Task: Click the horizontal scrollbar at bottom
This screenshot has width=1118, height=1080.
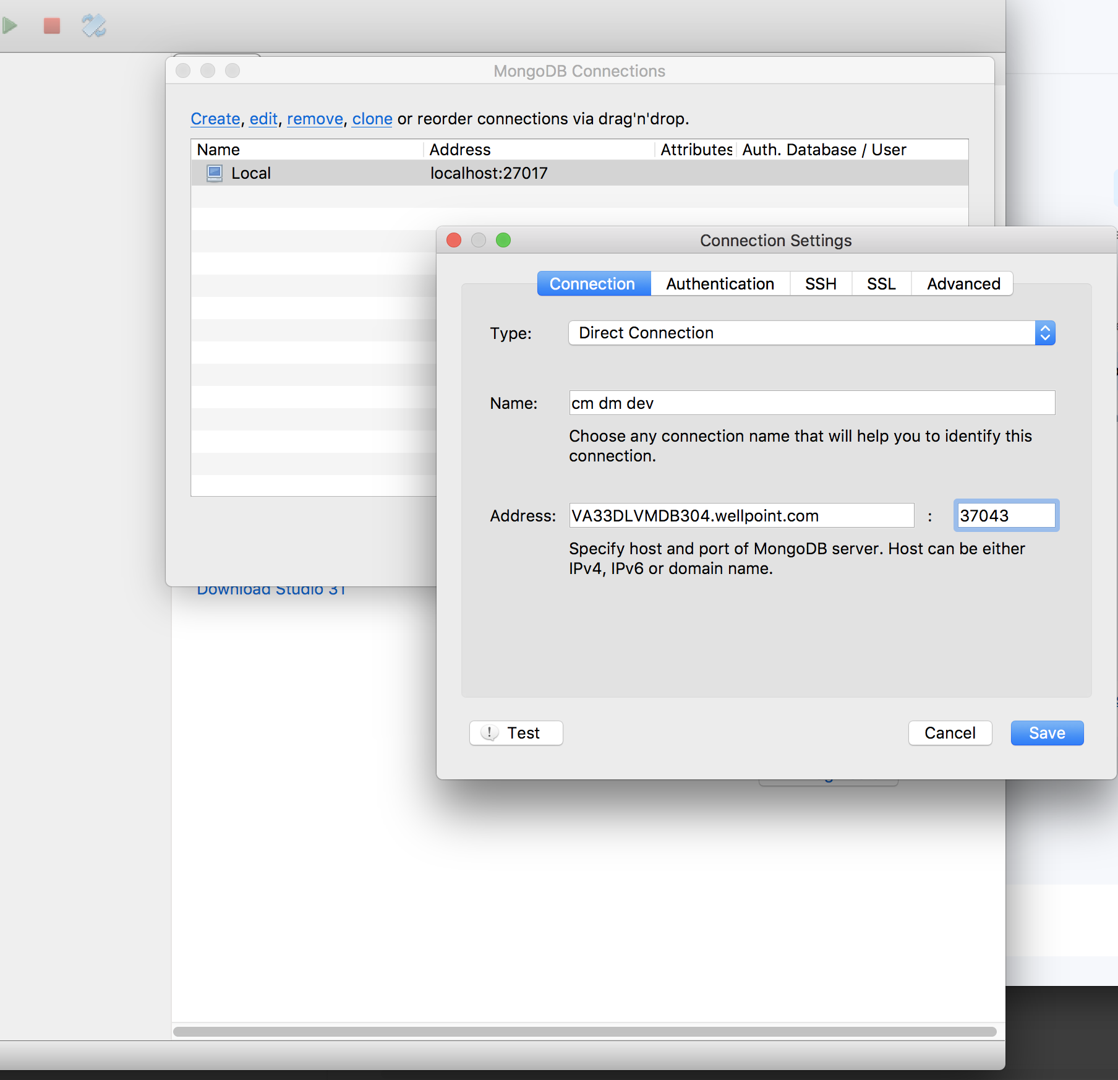Action: click(x=585, y=1032)
